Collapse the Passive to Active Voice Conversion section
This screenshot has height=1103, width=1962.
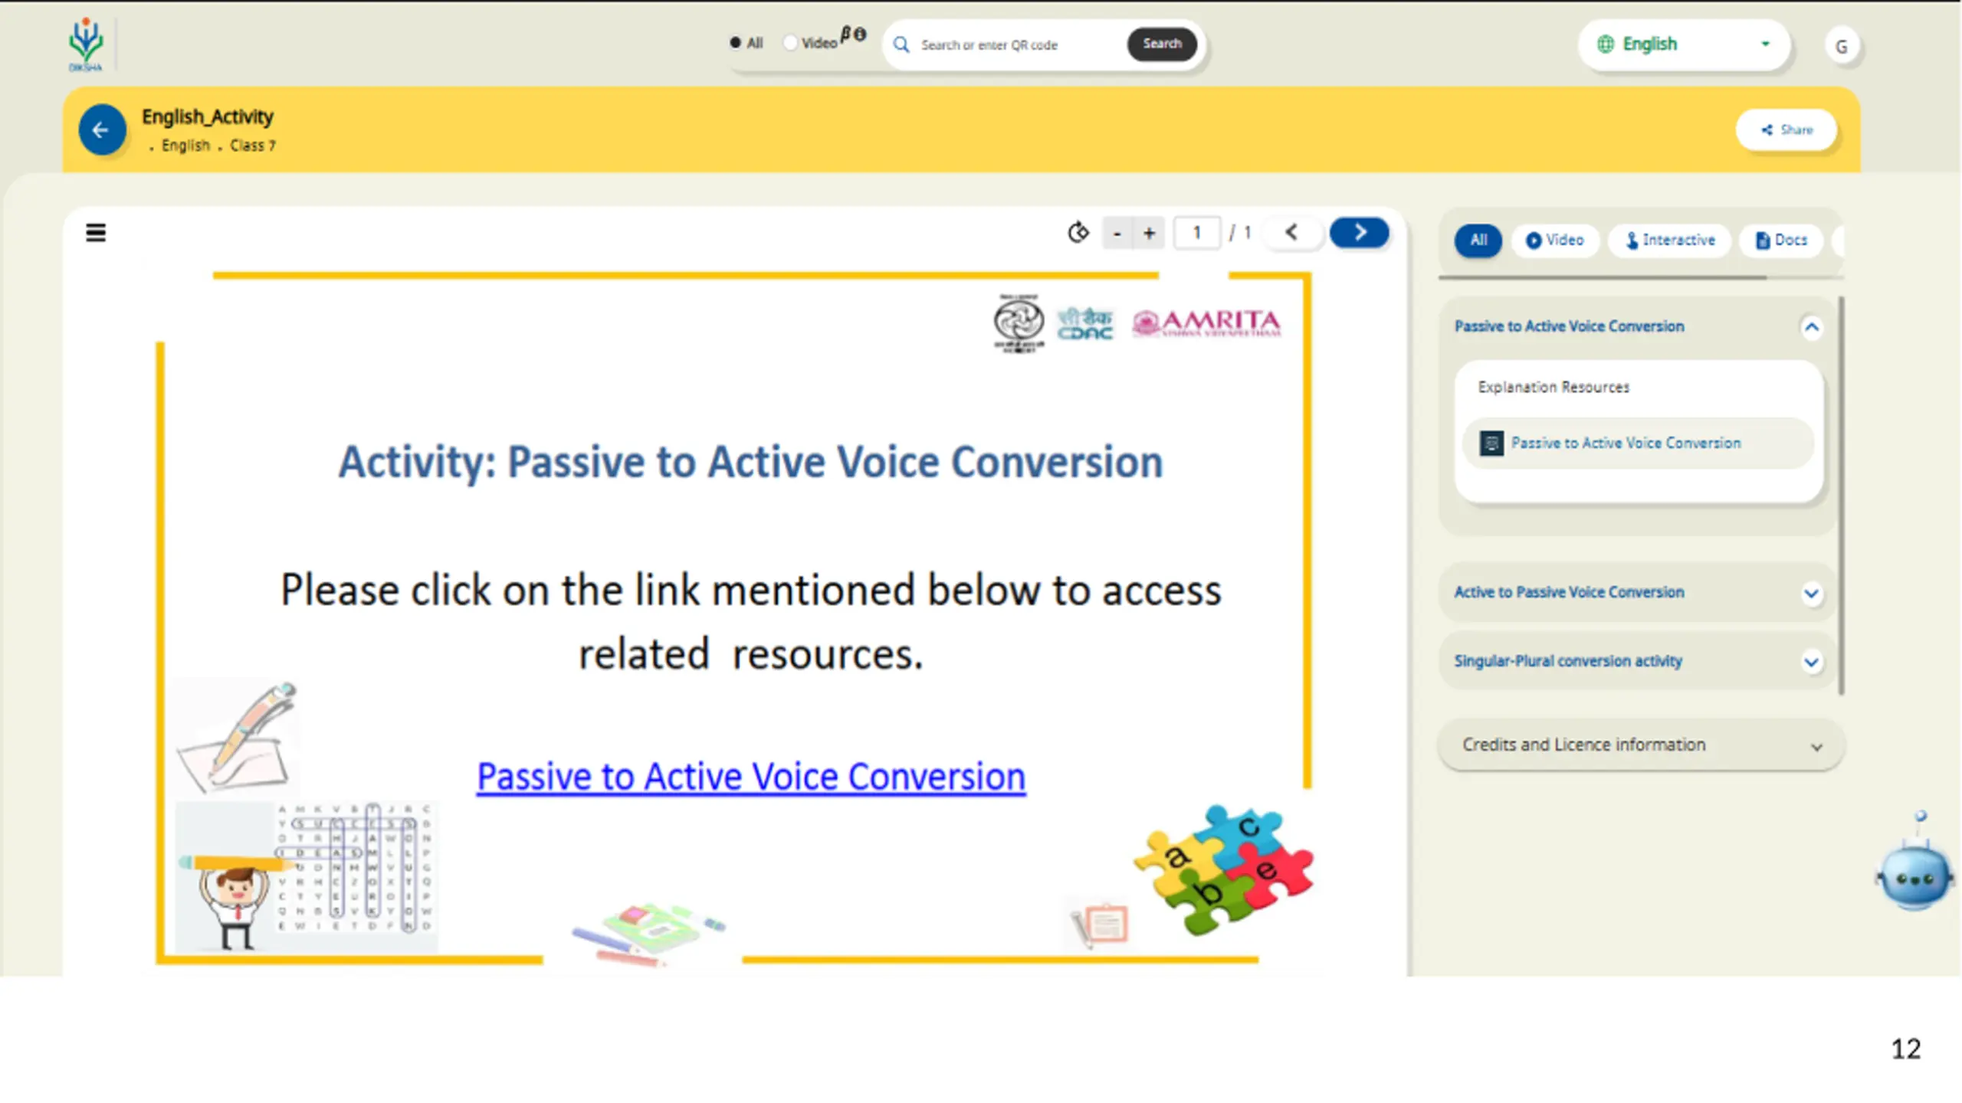pos(1811,328)
